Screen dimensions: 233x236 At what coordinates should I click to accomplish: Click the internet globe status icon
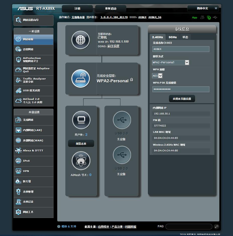tap(80, 40)
